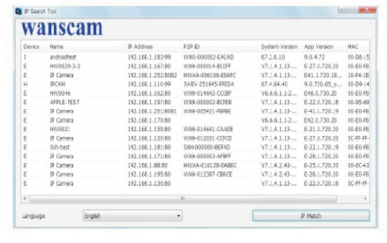Click the System Version column header
387x243 pixels.
[279, 47]
